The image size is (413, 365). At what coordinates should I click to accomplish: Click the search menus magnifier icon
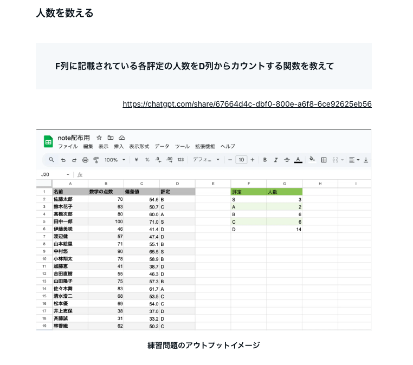tap(51, 160)
